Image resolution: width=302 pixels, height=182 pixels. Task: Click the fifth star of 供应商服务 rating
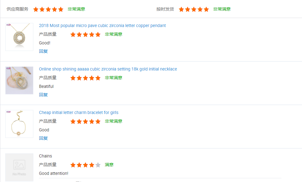[61, 9]
